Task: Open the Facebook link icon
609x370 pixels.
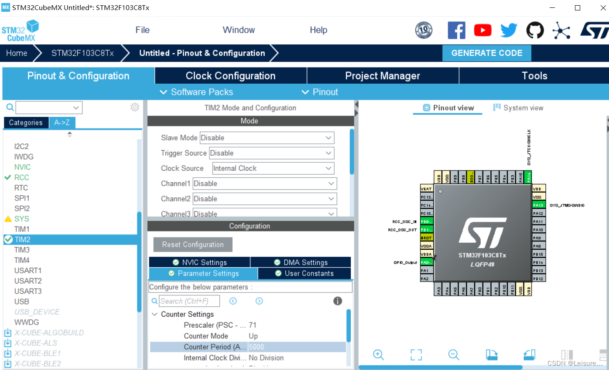Action: click(x=456, y=30)
